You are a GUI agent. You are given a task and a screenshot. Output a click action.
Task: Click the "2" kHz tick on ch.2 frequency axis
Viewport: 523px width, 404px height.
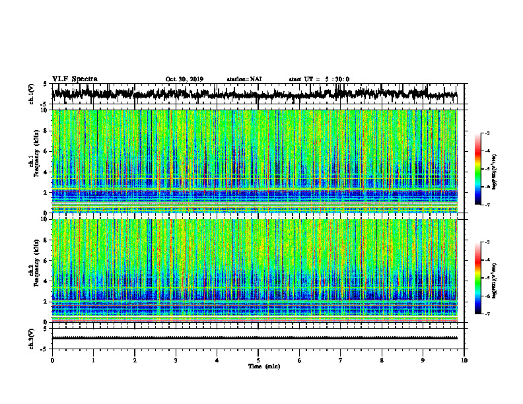(46, 302)
